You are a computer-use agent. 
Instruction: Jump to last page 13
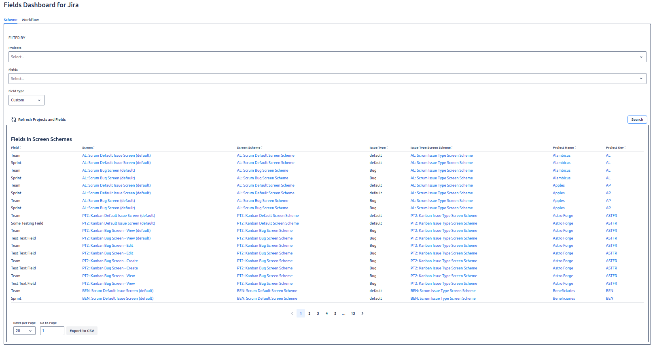tap(353, 313)
